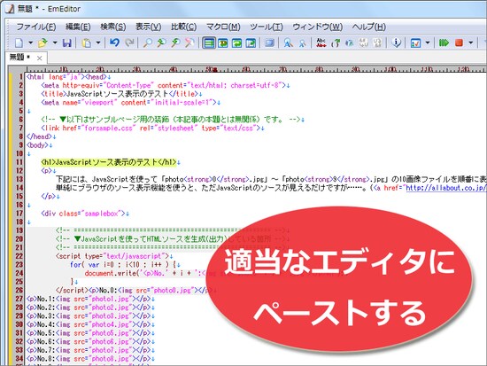Click the smaller blue person icon
The width and height of the screenshot is (487, 366).
pyautogui.click(x=302, y=43)
